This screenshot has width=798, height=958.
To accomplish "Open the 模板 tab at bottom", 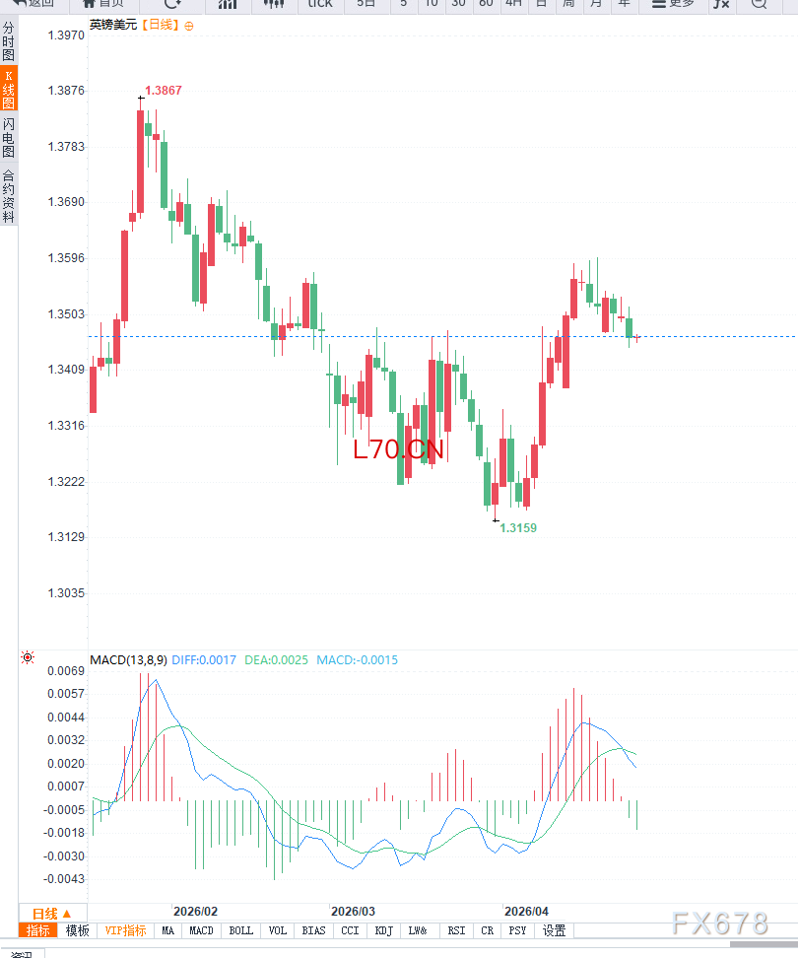I will pyautogui.click(x=78, y=930).
